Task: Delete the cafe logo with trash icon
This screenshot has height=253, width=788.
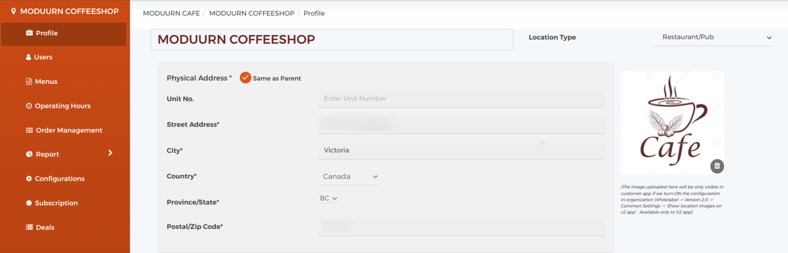Action: pyautogui.click(x=717, y=166)
